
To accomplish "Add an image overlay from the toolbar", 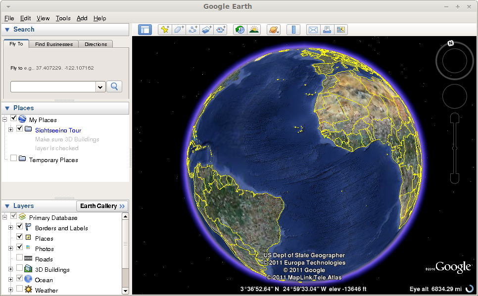I will [x=207, y=30].
